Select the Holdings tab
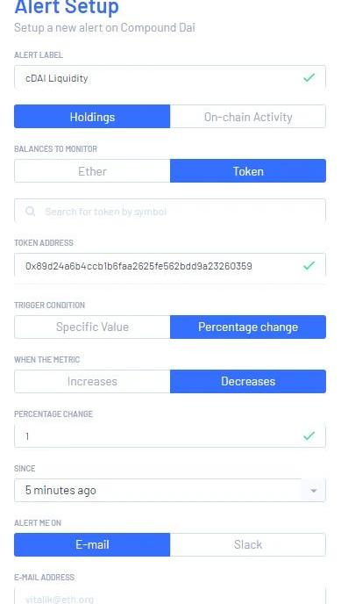Viewport: 341px width, 604px height. (92, 117)
